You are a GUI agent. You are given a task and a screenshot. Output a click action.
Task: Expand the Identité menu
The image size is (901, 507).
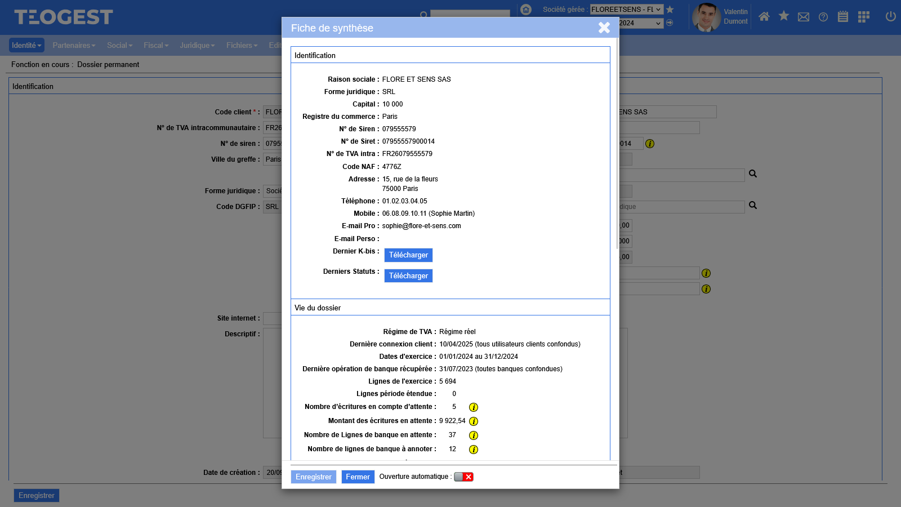pos(26,45)
